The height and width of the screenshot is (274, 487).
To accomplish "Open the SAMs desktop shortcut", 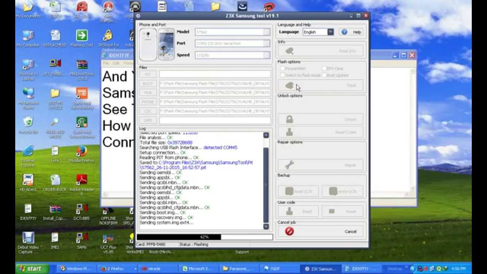I will [x=81, y=241].
